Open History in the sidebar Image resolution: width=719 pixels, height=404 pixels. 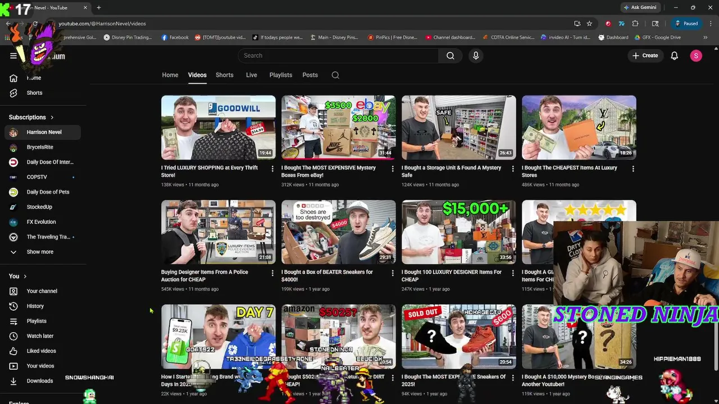[35, 306]
